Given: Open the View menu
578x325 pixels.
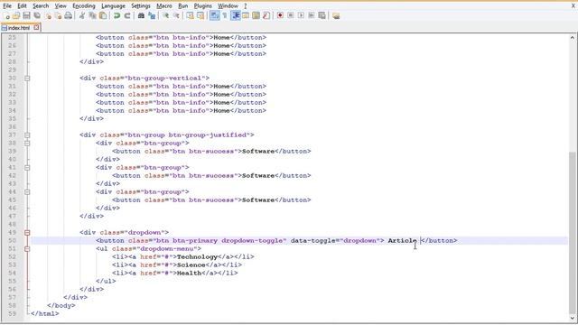Looking at the screenshot, I should (x=61, y=6).
